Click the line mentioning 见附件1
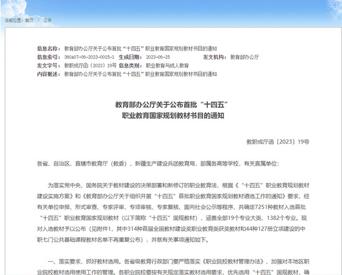The width and height of the screenshot is (342, 275). pyautogui.click(x=171, y=229)
